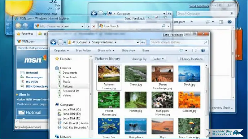Click the Favorites button in Internet Explorer
The height and width of the screenshot is (139, 248).
tap(25, 34)
